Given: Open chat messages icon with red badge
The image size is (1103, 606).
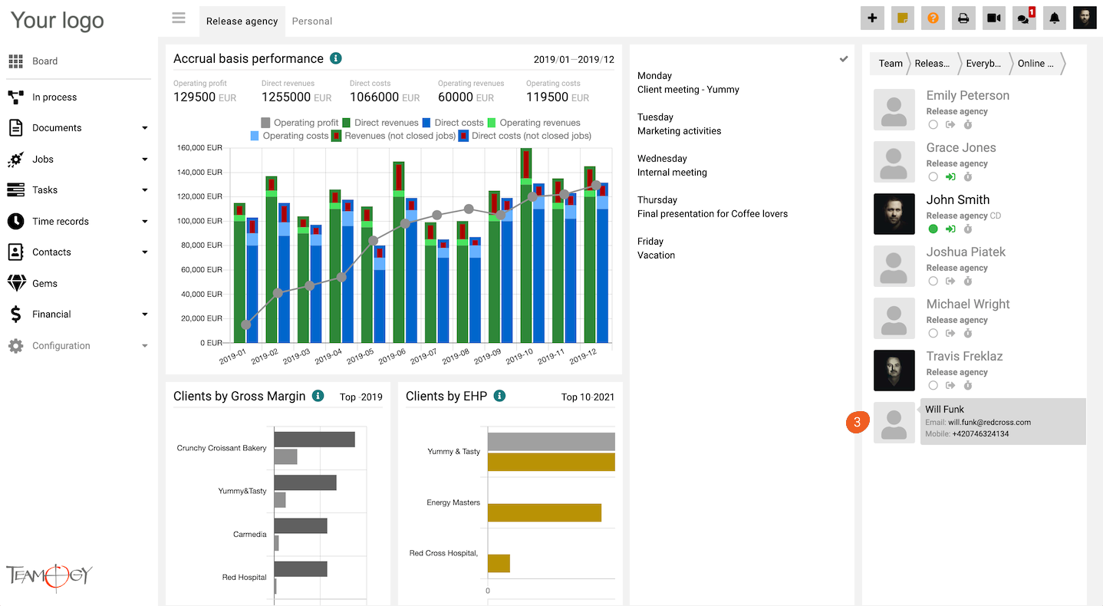Looking at the screenshot, I should click(1023, 18).
